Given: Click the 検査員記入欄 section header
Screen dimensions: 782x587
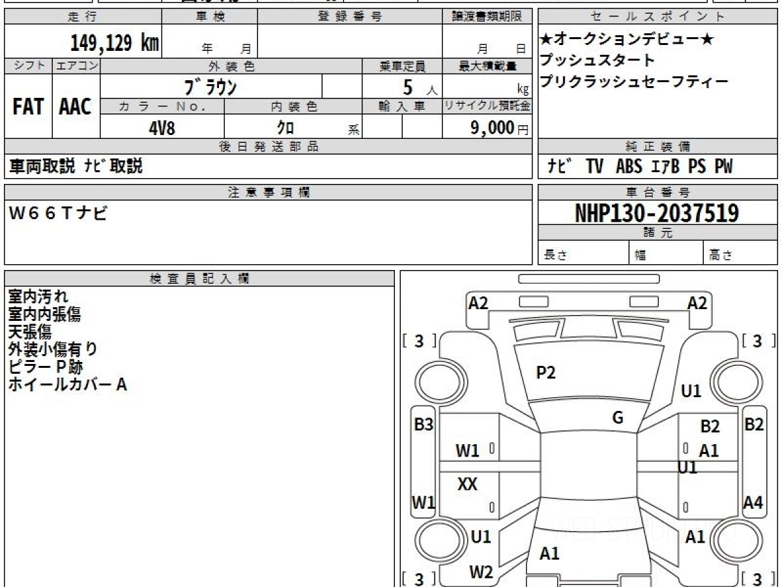Looking at the screenshot, I should [199, 278].
